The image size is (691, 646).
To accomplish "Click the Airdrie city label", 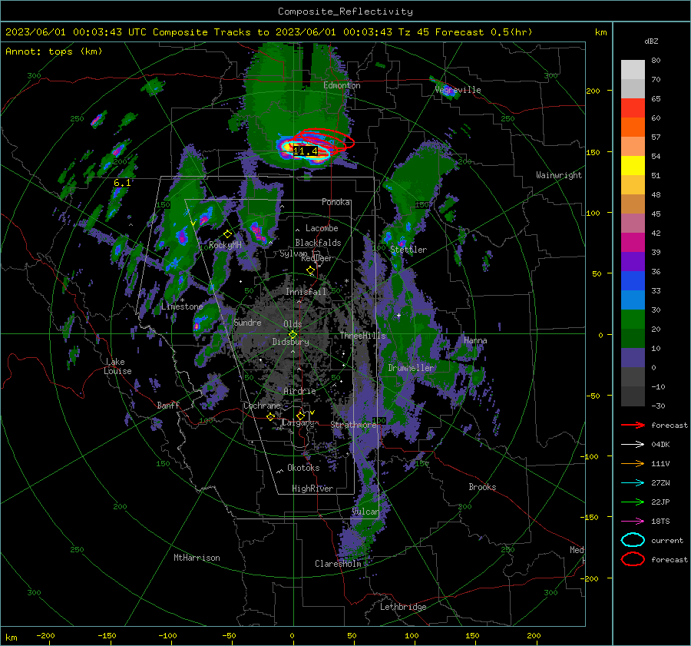I will coord(299,391).
